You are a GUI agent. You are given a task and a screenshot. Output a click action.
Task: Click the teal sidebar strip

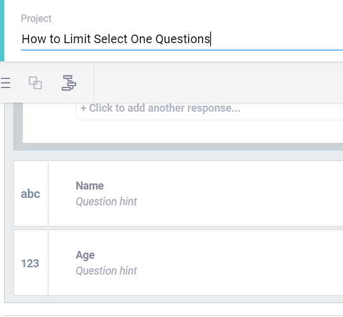pyautogui.click(x=2, y=30)
